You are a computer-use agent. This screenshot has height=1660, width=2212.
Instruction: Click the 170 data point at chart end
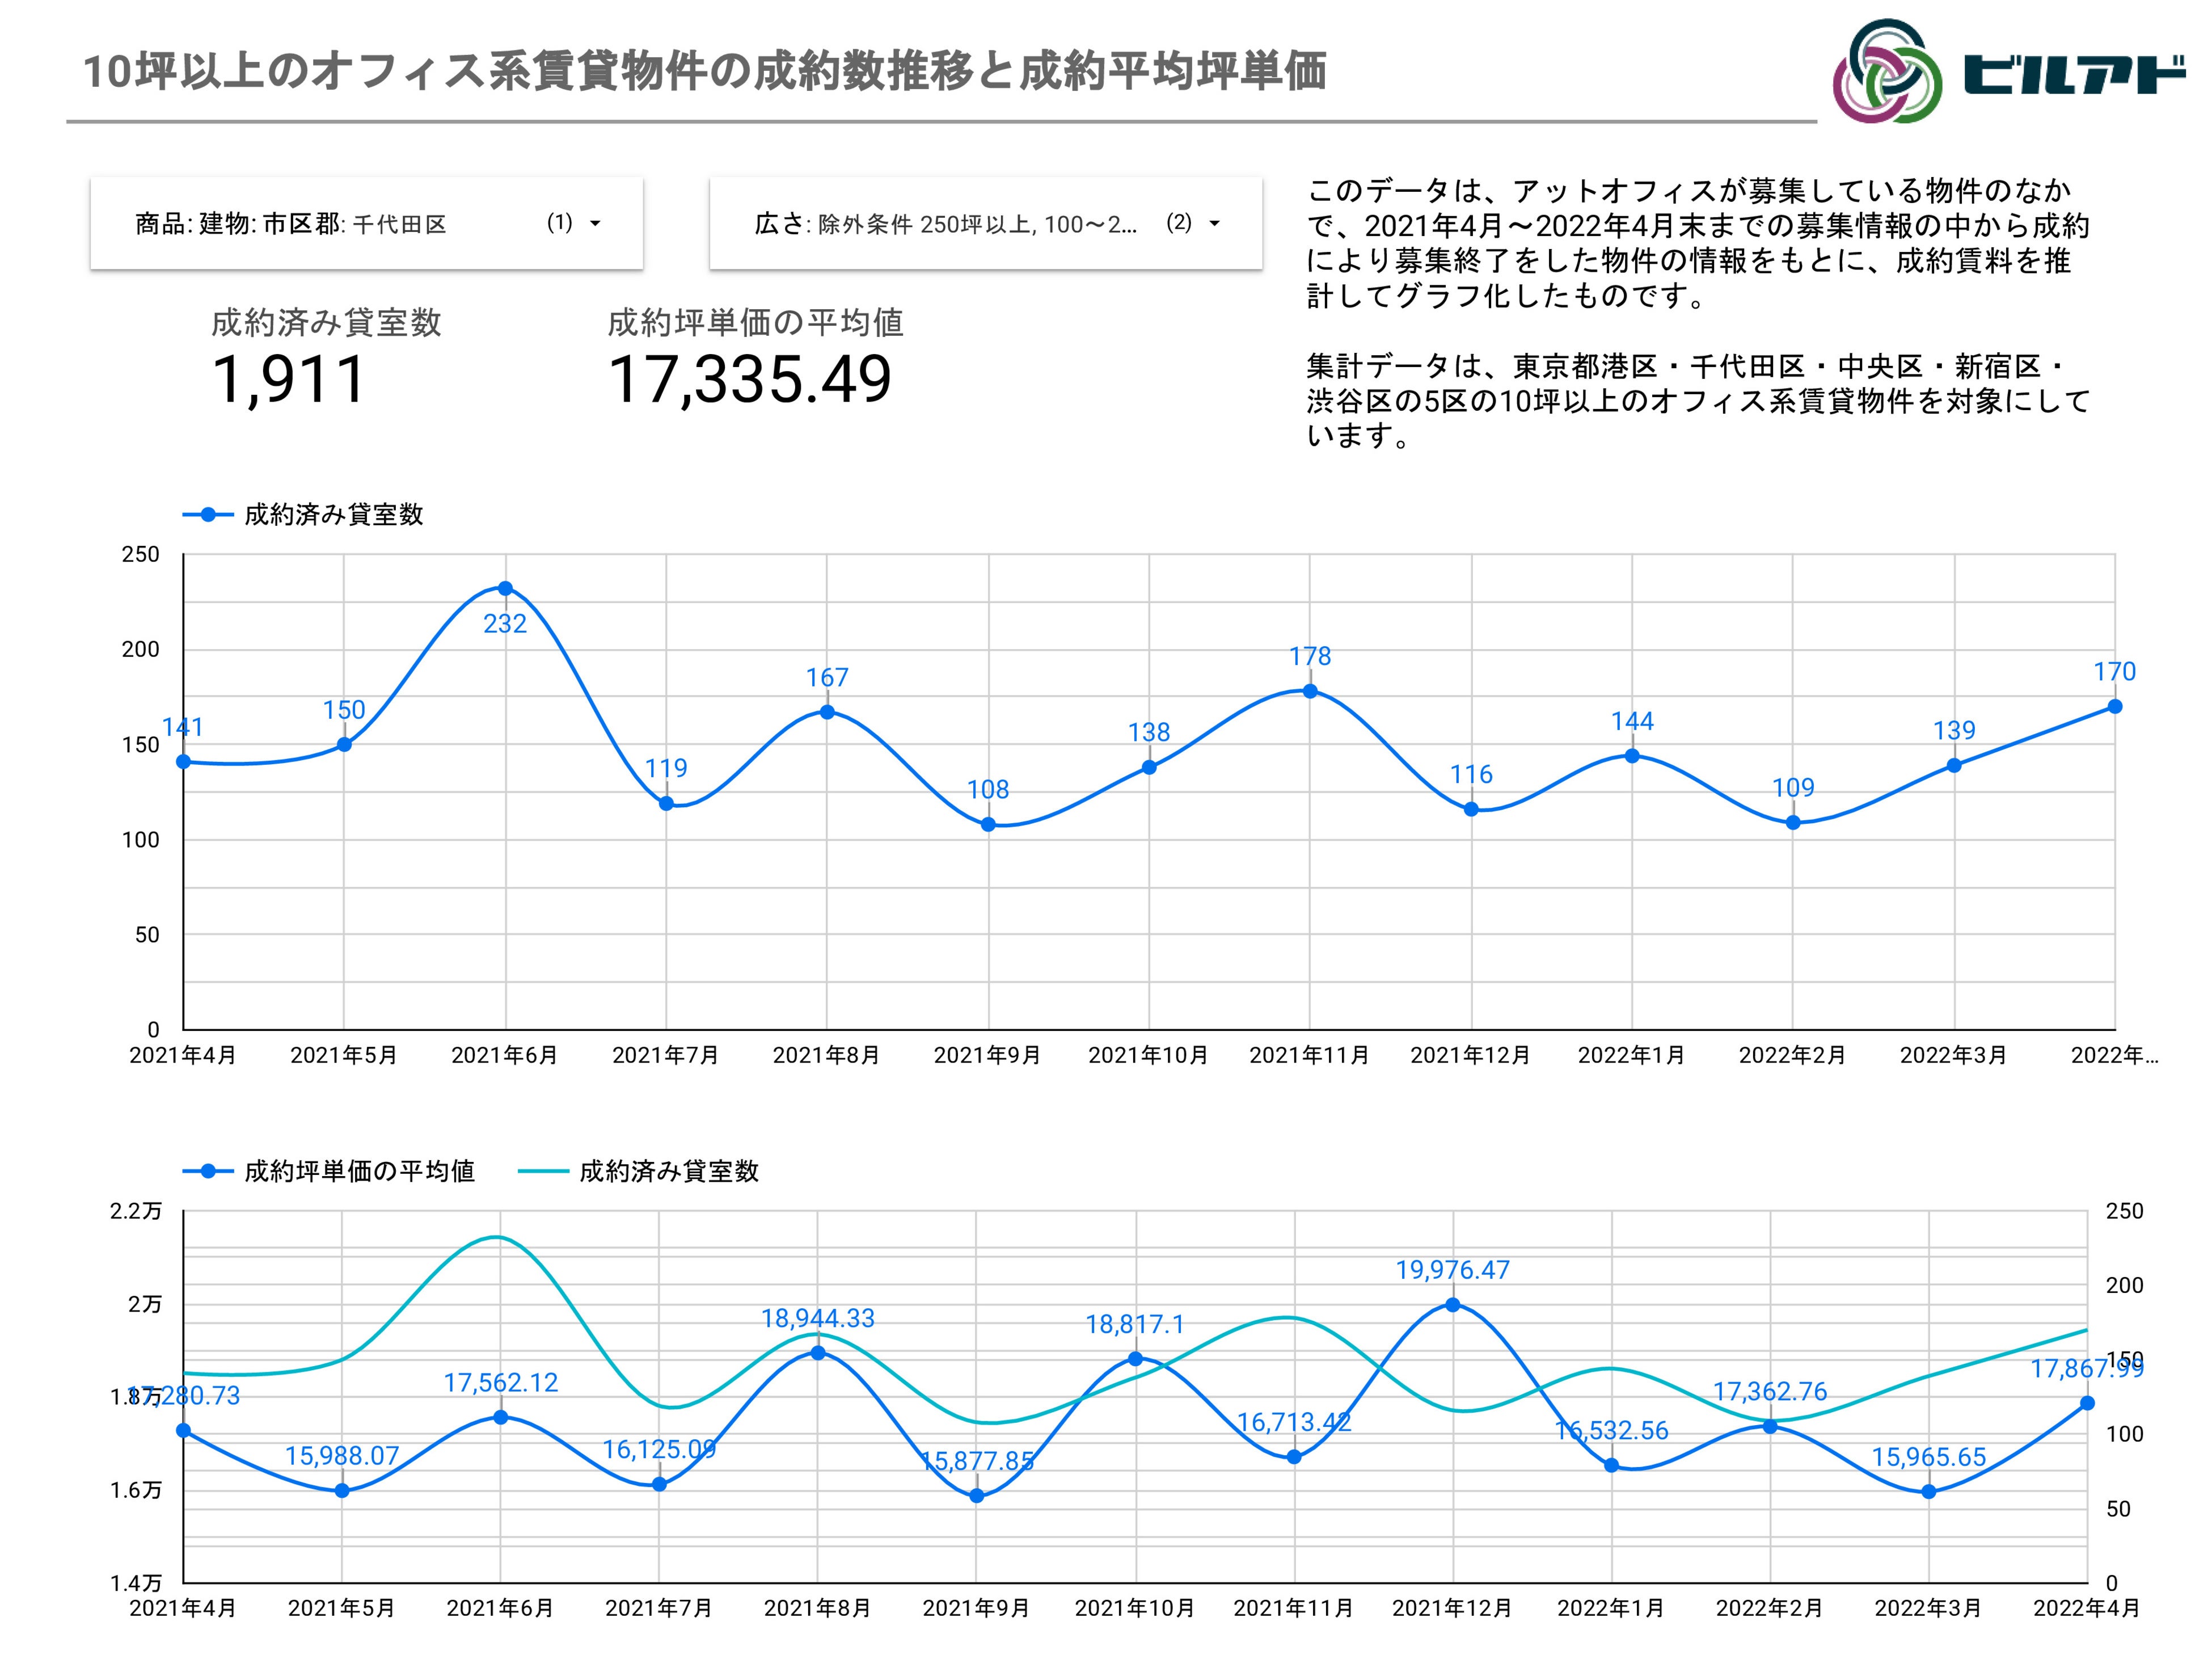(2114, 707)
